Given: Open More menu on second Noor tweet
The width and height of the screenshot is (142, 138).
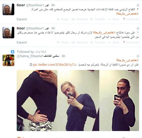Looking at the screenshot, I should click(113, 42).
